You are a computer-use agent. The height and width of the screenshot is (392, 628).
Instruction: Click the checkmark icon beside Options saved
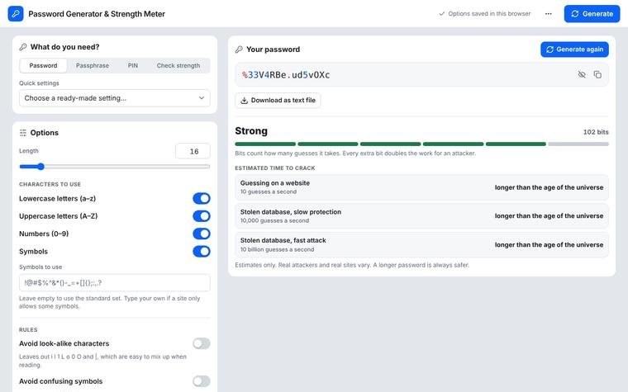[442, 13]
